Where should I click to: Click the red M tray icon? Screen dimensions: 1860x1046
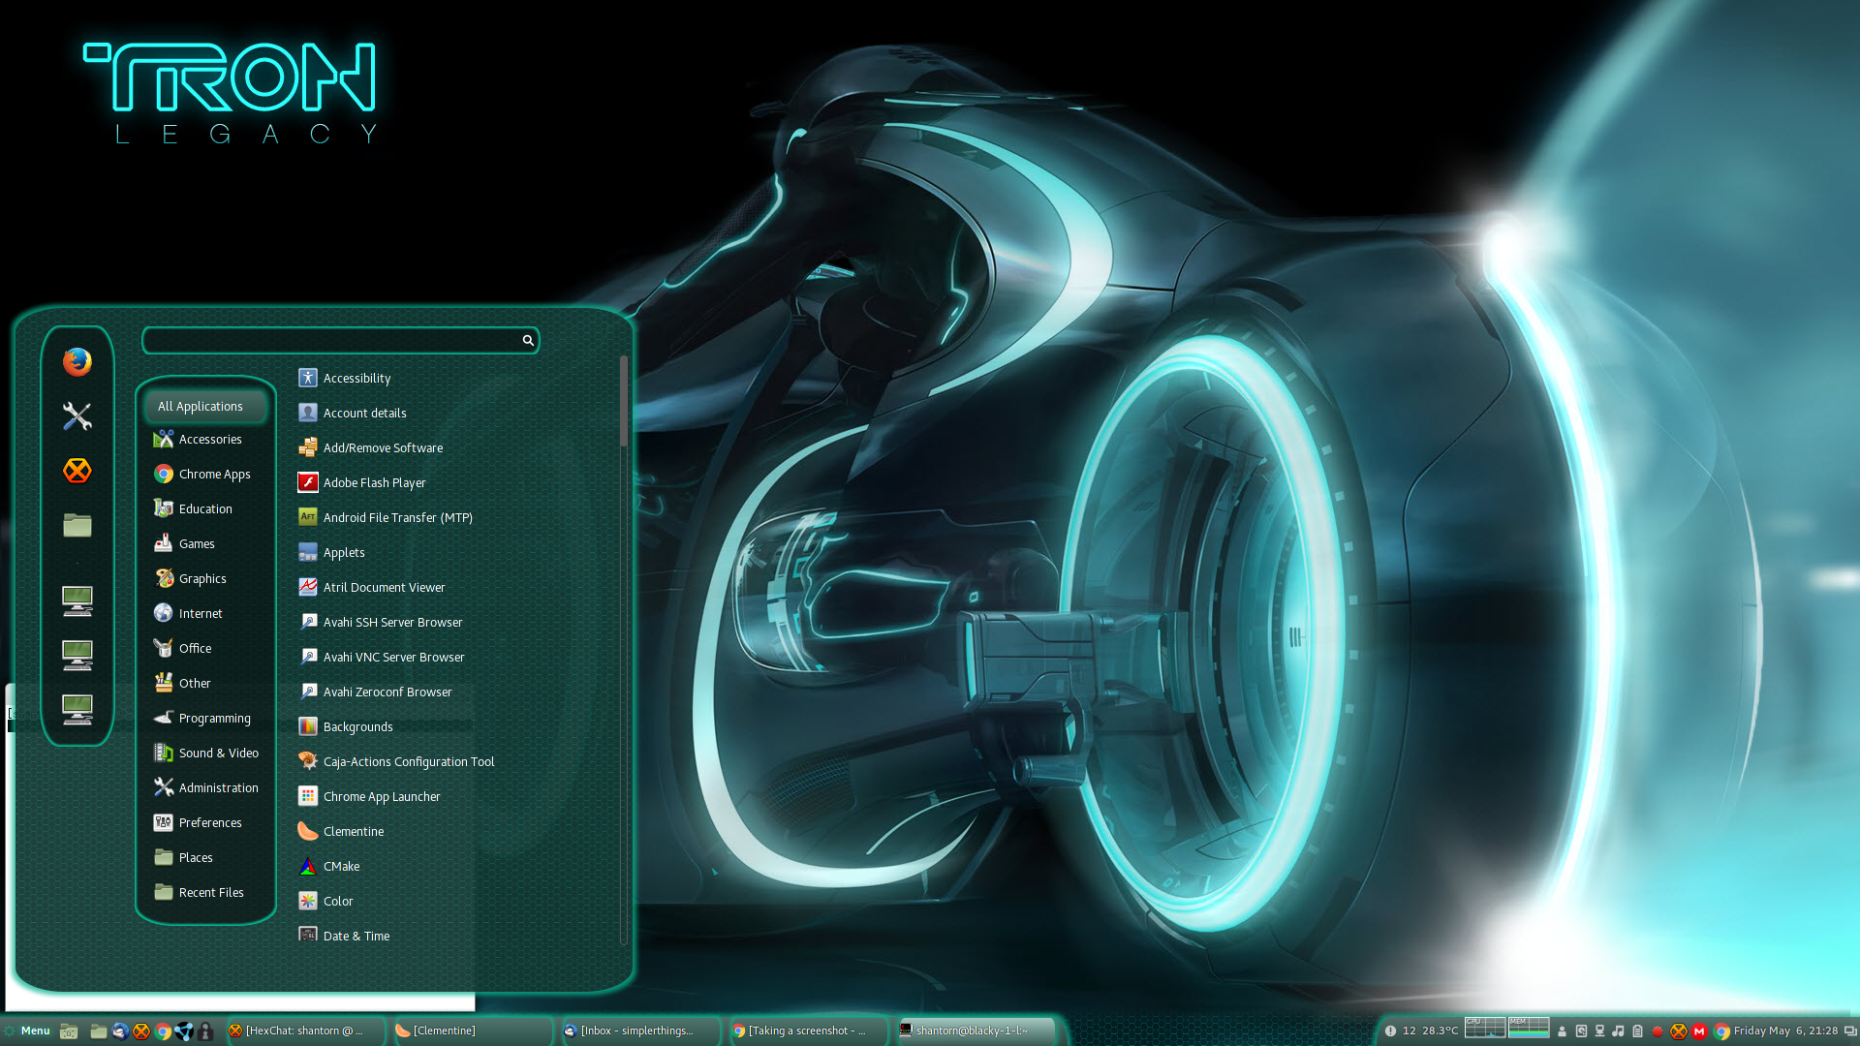(x=1699, y=1031)
